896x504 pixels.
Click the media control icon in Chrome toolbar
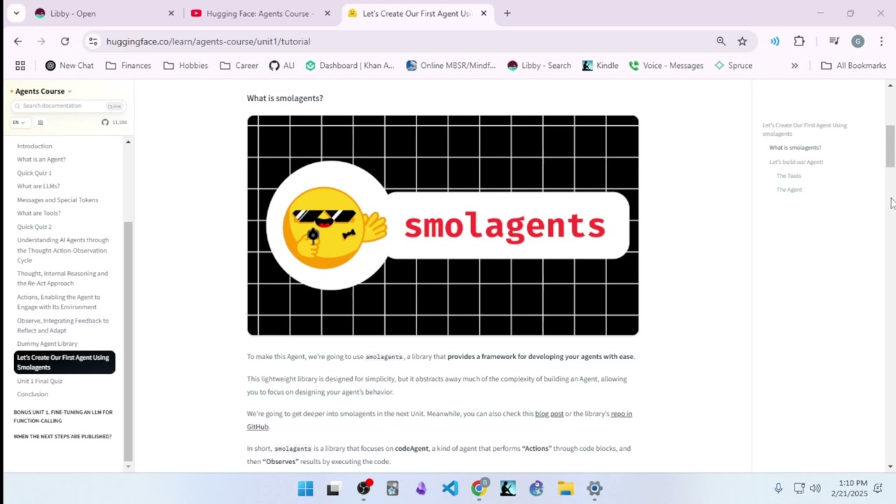click(834, 41)
